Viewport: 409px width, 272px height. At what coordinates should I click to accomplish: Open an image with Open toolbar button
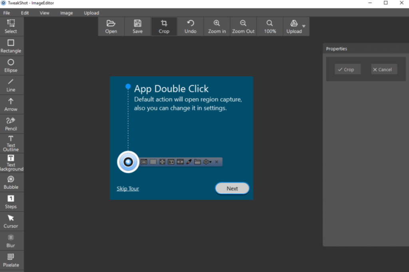[x=111, y=27]
